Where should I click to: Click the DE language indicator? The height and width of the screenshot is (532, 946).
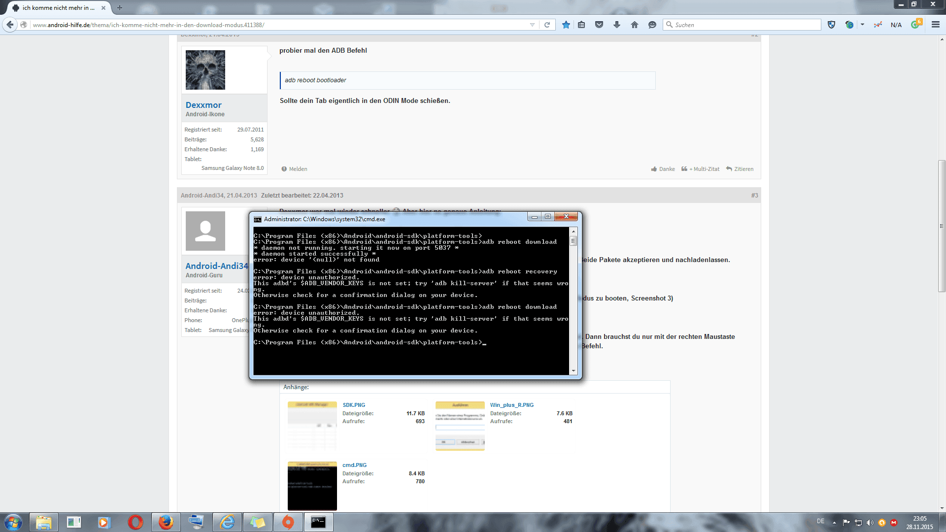[x=820, y=521]
